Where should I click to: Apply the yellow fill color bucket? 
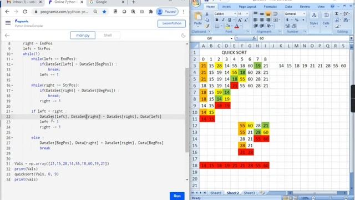[227, 26]
